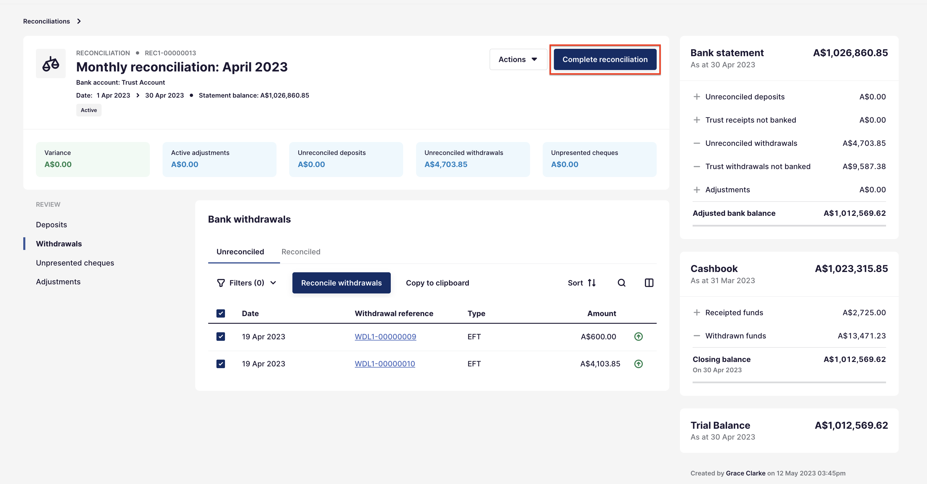Click the Unreconciled withdrawals summary card
Image resolution: width=927 pixels, height=484 pixels.
[473, 159]
